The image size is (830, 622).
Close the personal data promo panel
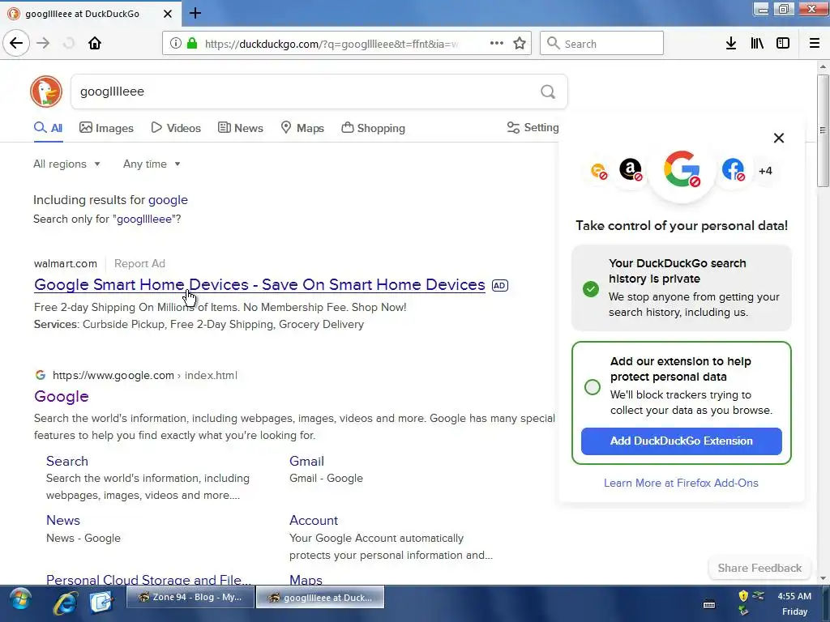[779, 138]
